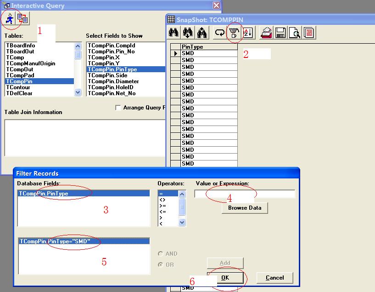Click the current-record row selector arrow
Screen dimensions: 375x292
pos(175,53)
